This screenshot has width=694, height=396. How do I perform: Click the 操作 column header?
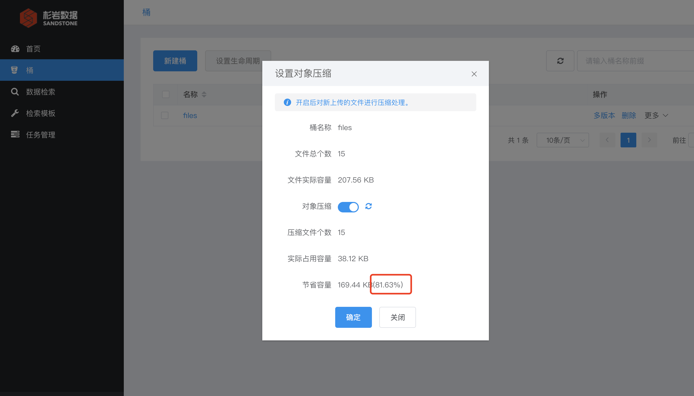click(x=600, y=94)
